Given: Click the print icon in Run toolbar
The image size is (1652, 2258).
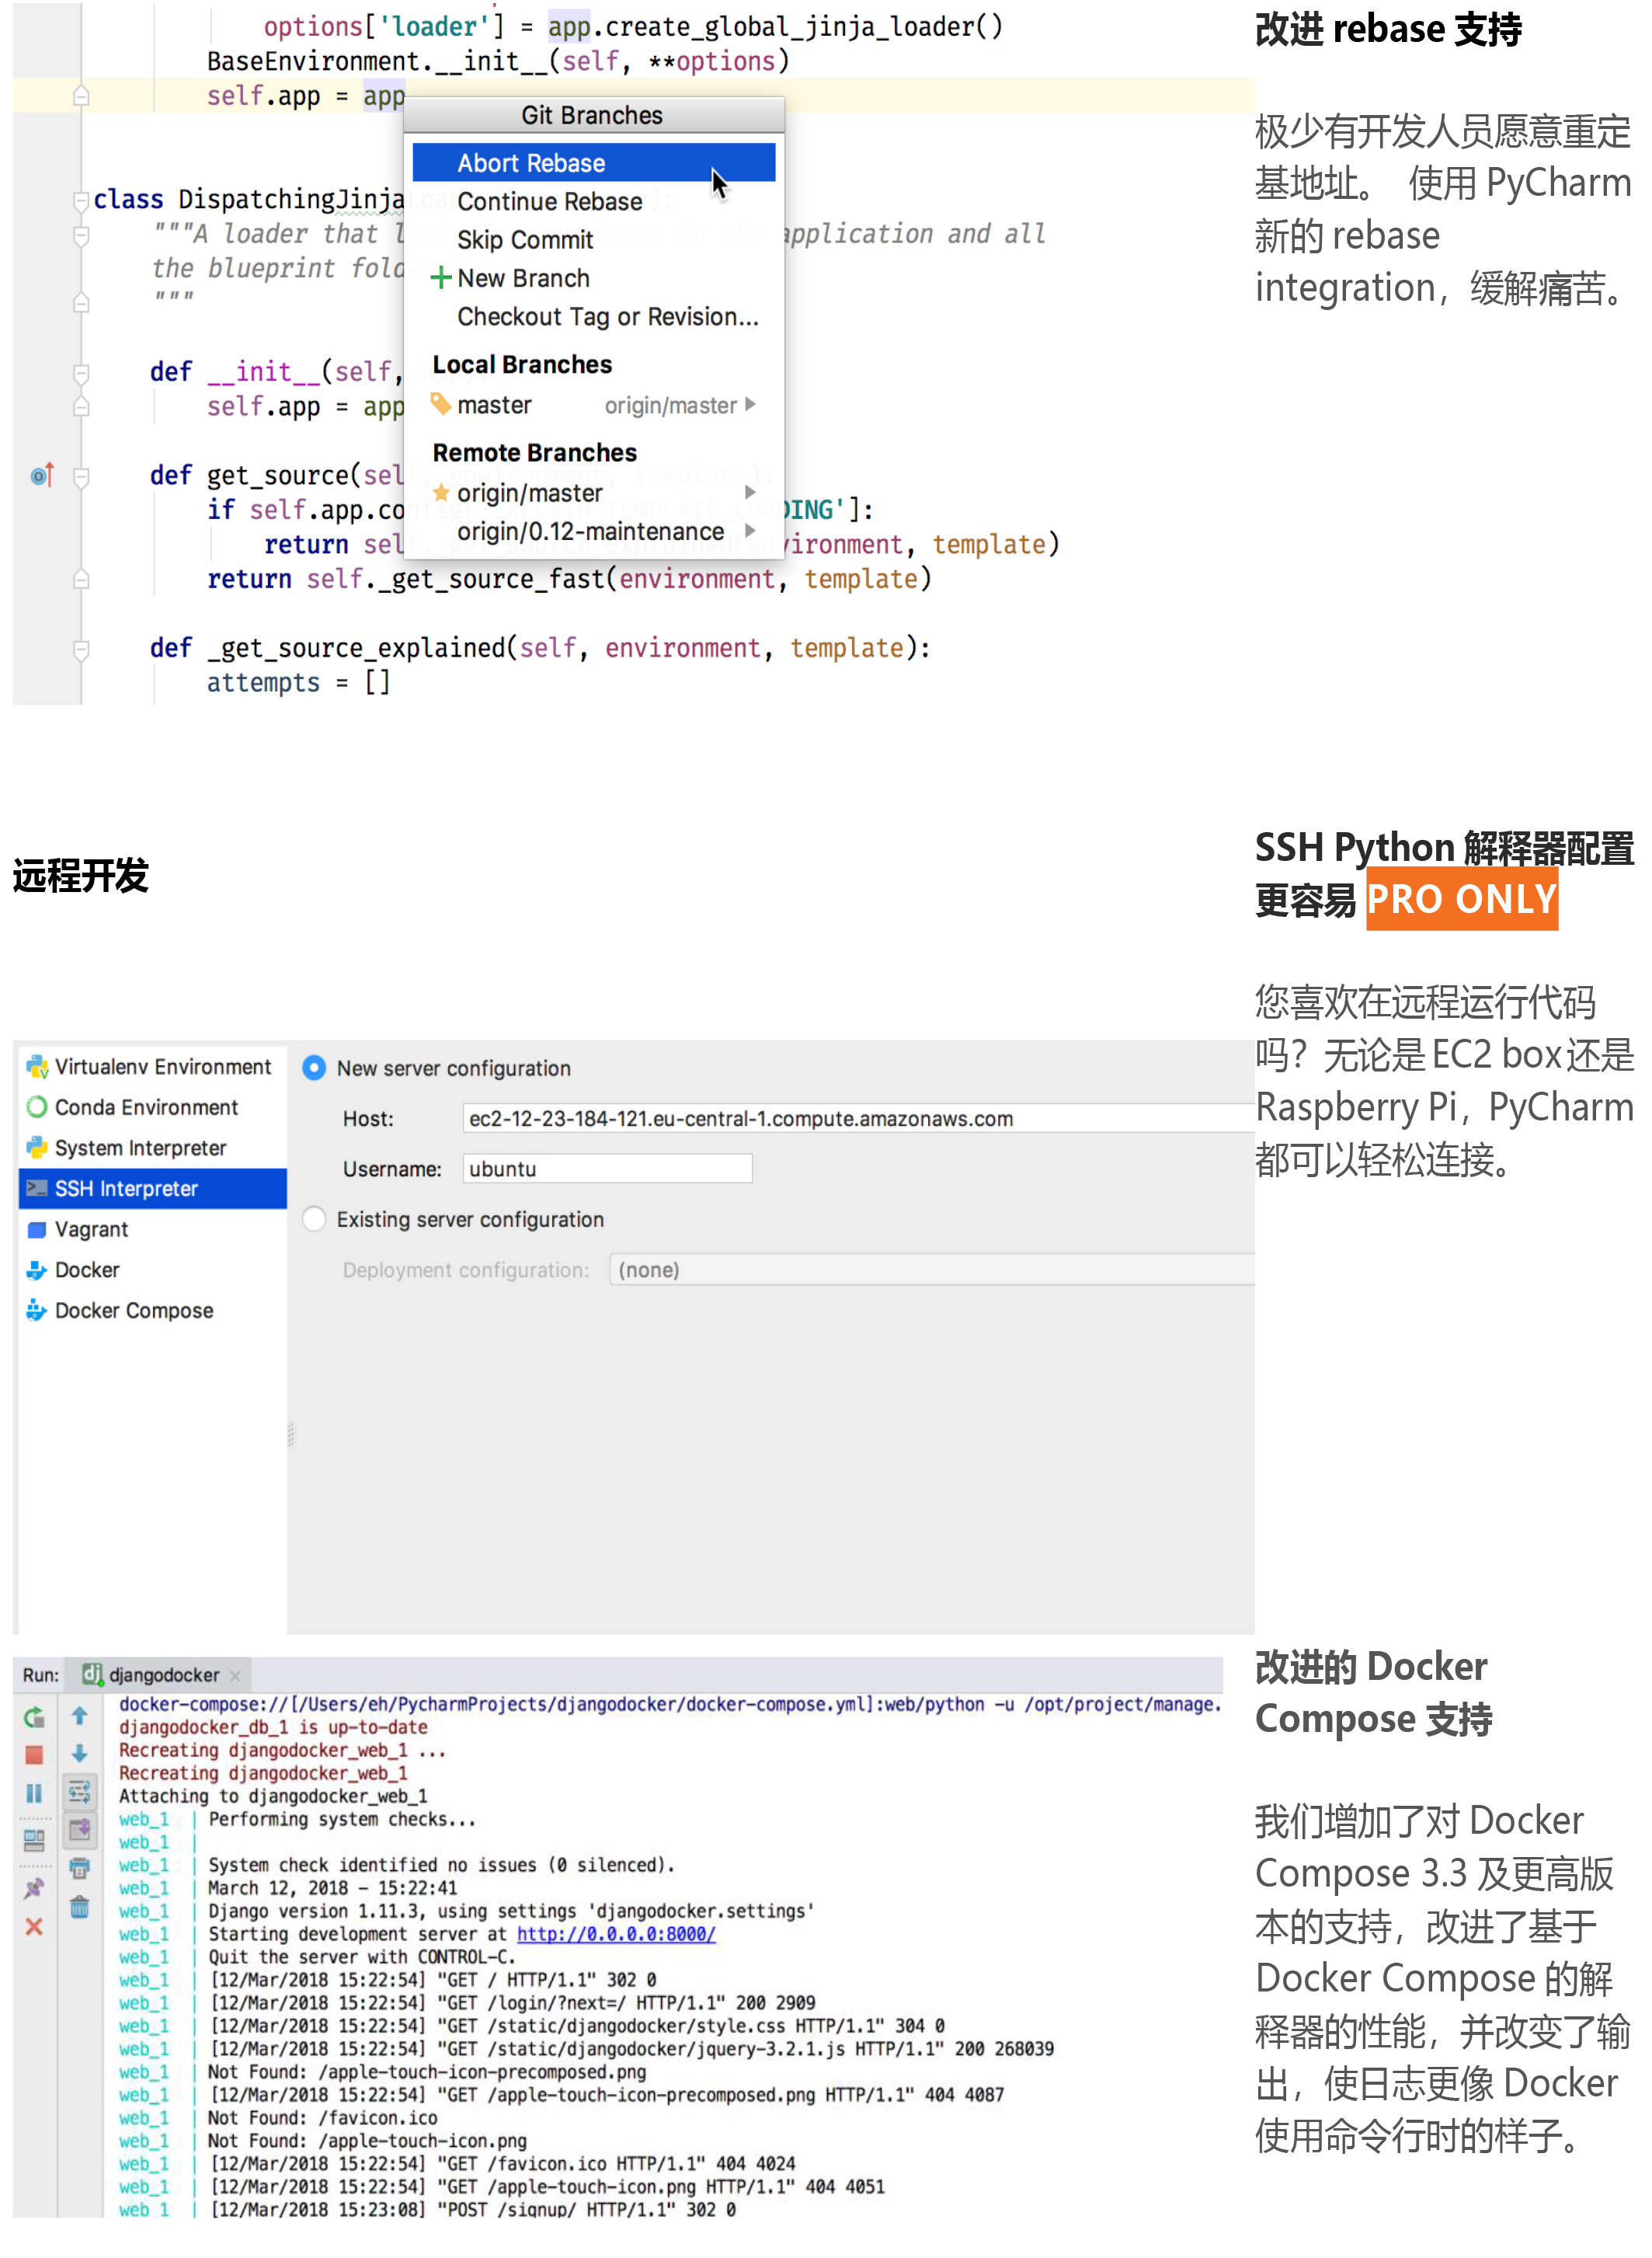Looking at the screenshot, I should click(80, 1868).
